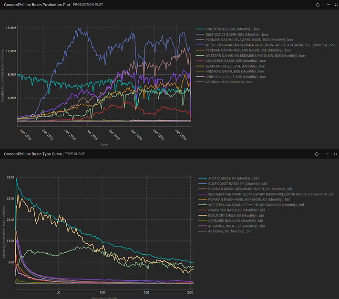The image size is (339, 299).
Task: Refresh the Basin Production Plot panel
Action: [318, 5]
